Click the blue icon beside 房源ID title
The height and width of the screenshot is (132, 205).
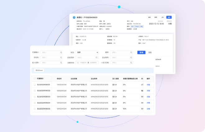tap(74, 17)
